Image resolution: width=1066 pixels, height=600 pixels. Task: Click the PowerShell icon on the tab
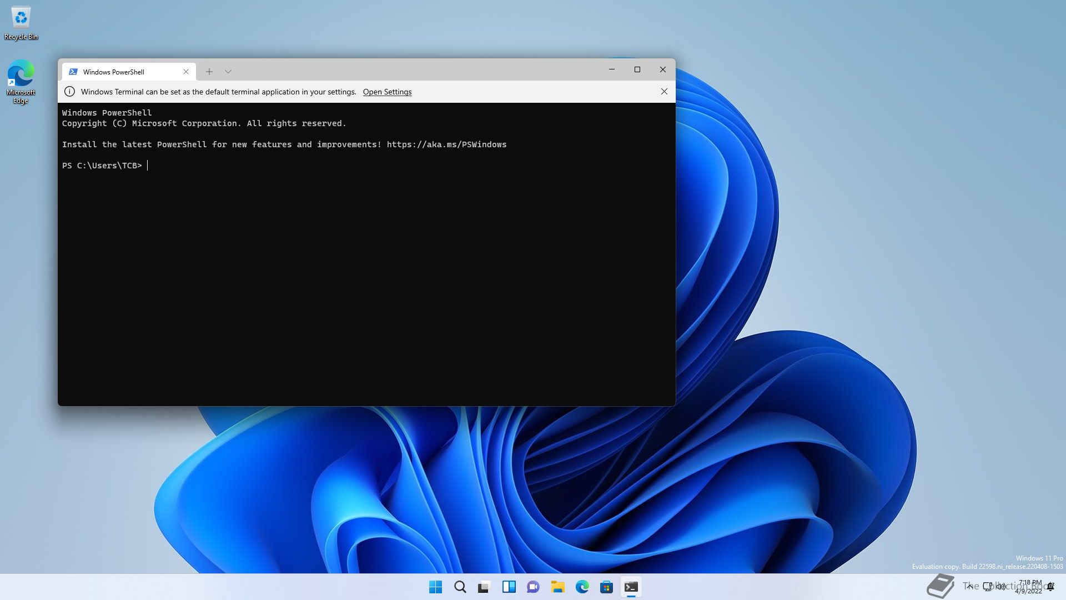[x=73, y=72]
